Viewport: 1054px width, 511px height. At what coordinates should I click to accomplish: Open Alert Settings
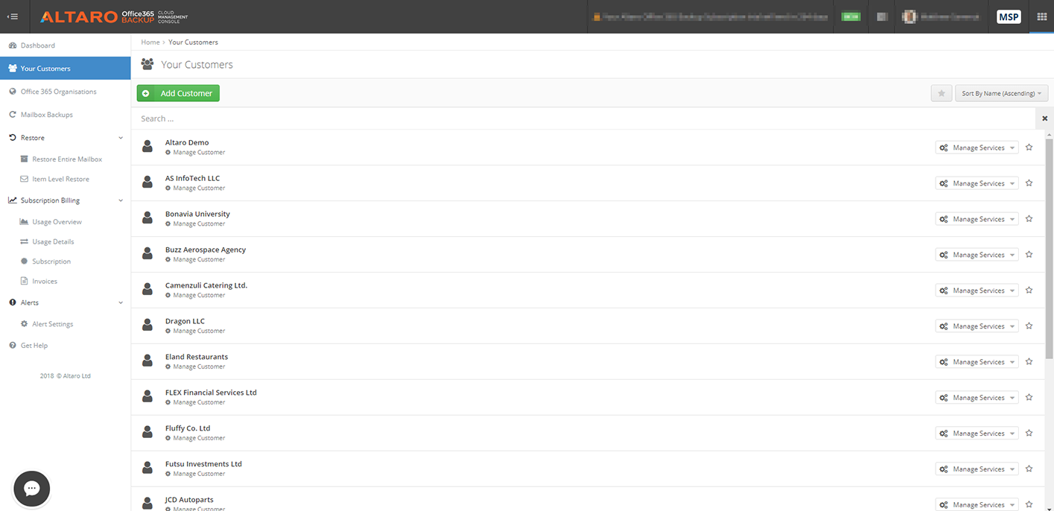click(52, 324)
